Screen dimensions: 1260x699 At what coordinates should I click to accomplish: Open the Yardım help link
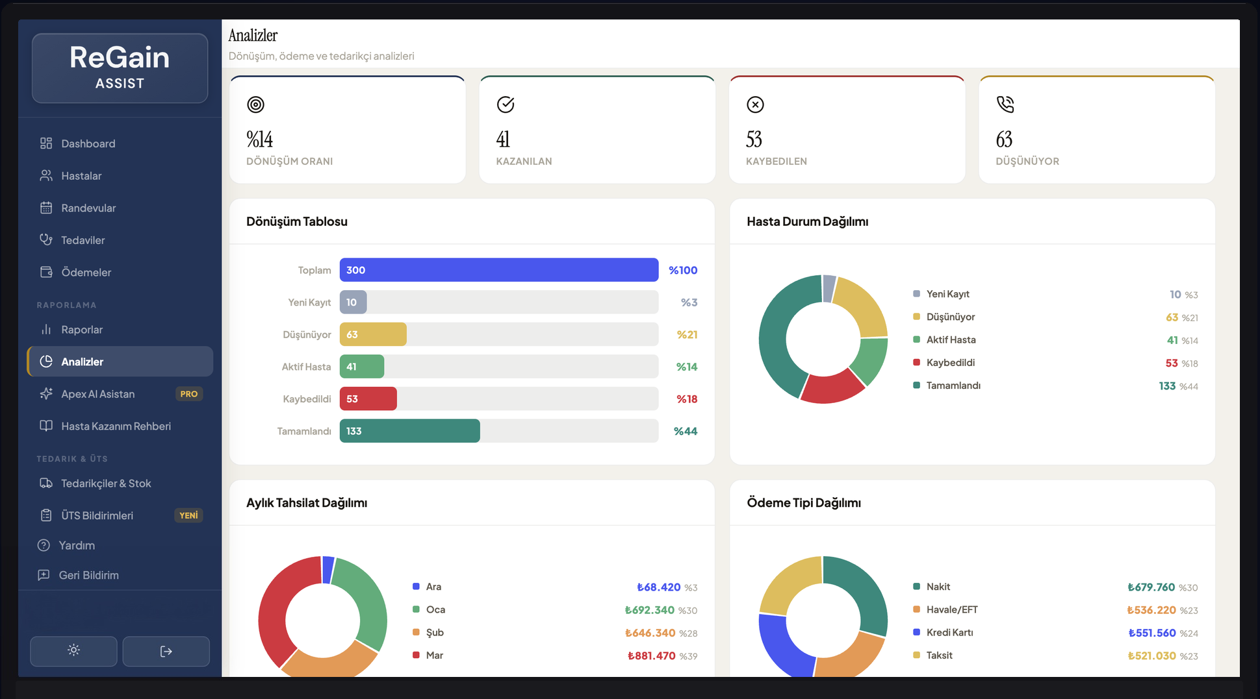[76, 545]
